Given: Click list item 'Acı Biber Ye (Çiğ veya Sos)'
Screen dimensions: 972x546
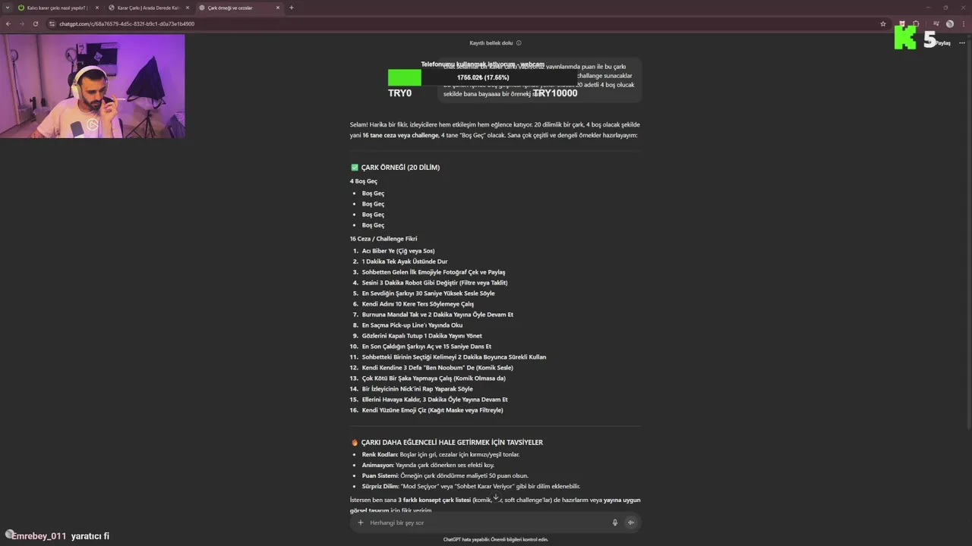Looking at the screenshot, I should click(x=398, y=251).
